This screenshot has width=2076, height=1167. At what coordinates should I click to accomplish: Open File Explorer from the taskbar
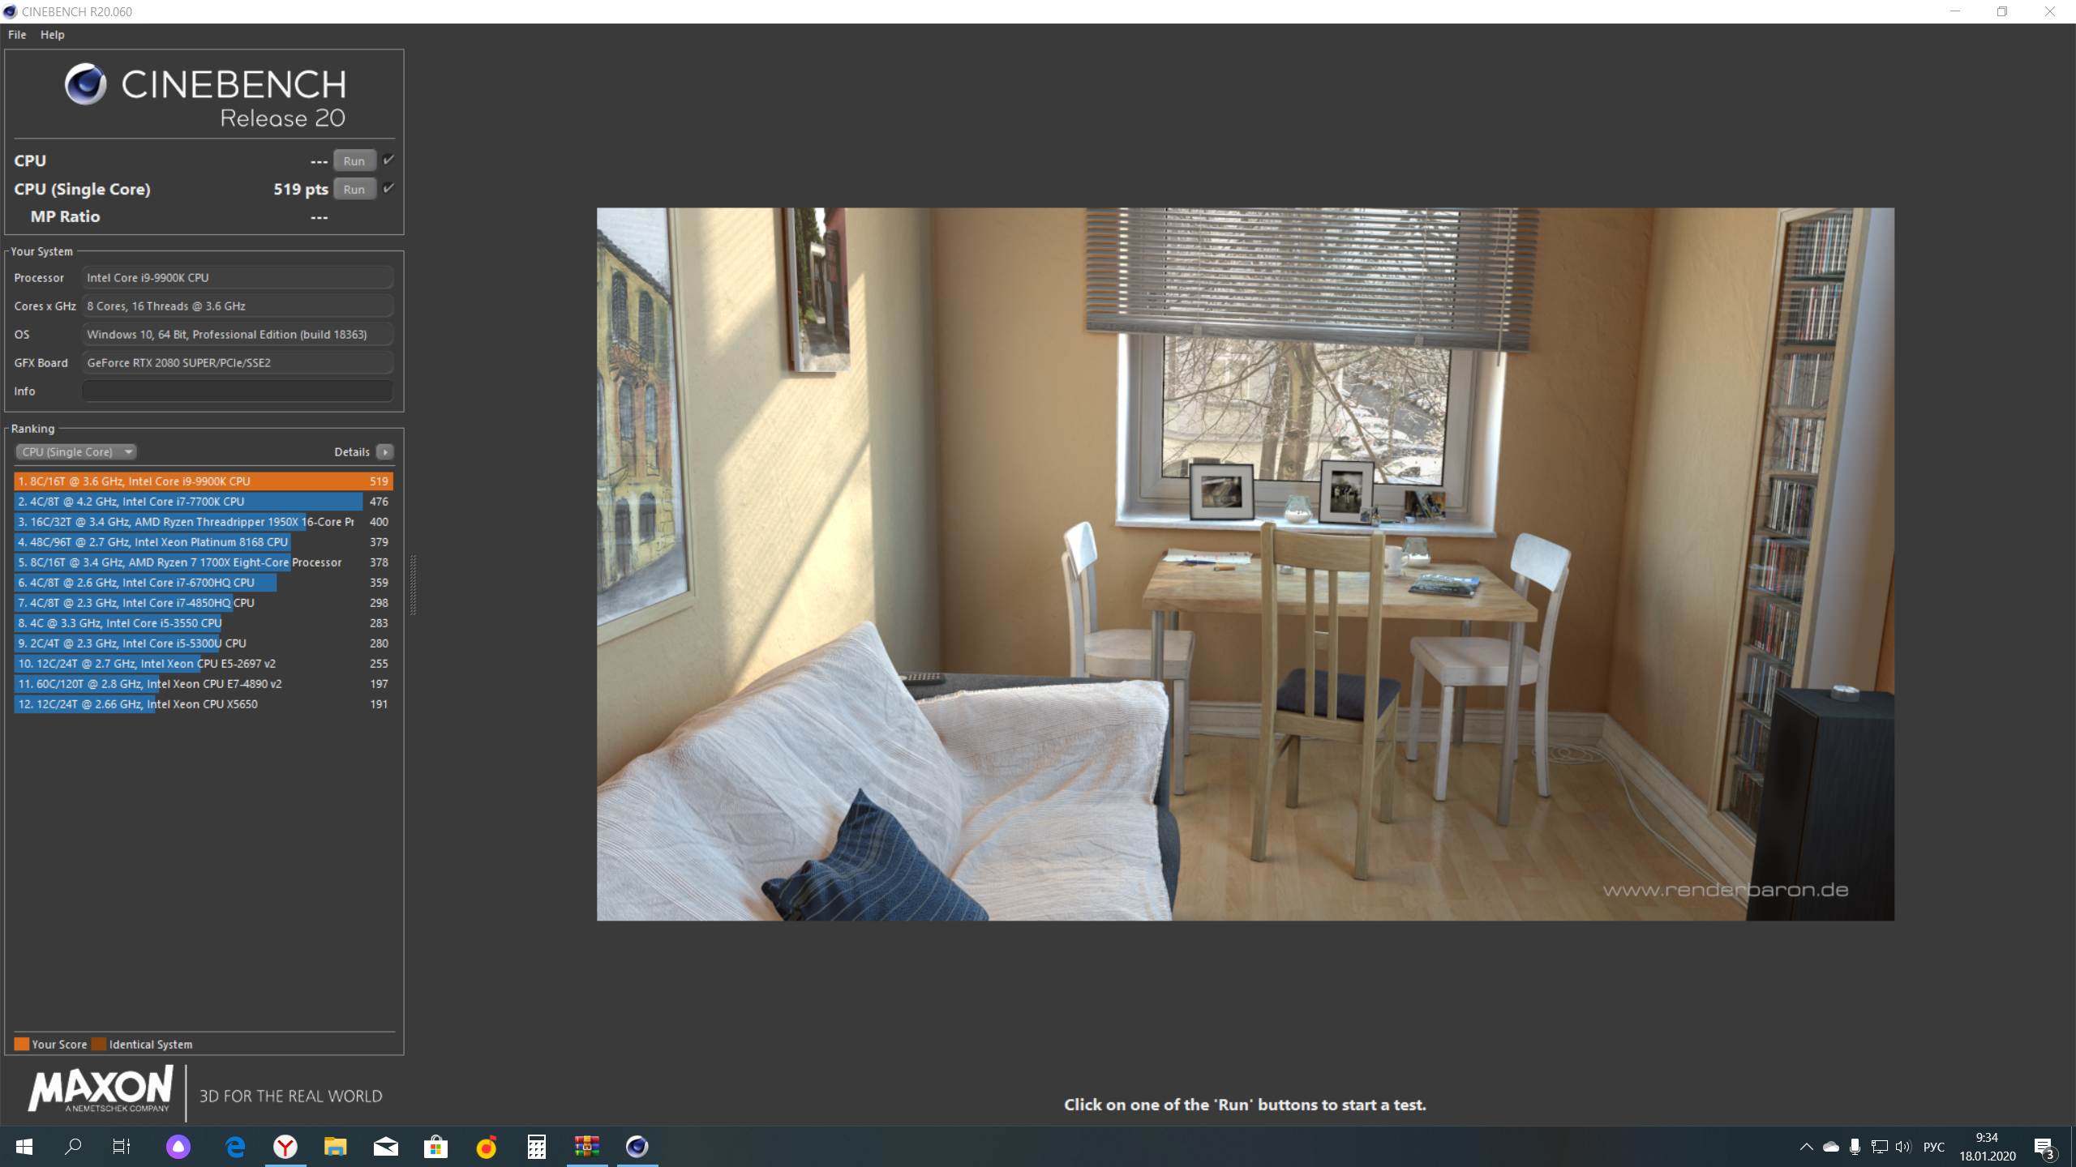[x=335, y=1147]
